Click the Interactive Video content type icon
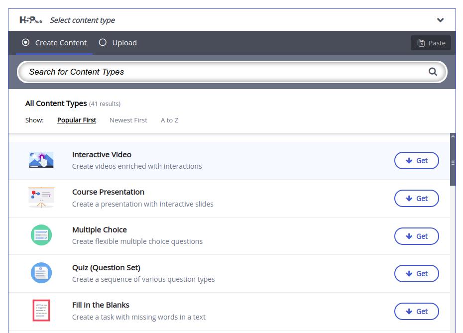Viewport: 463px width, 333px height. (41, 160)
